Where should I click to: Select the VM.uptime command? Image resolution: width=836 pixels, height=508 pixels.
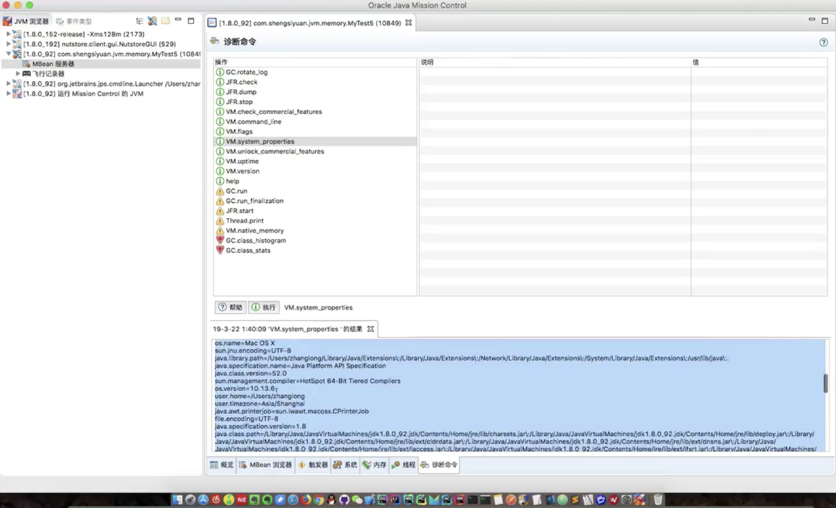[x=315, y=161]
